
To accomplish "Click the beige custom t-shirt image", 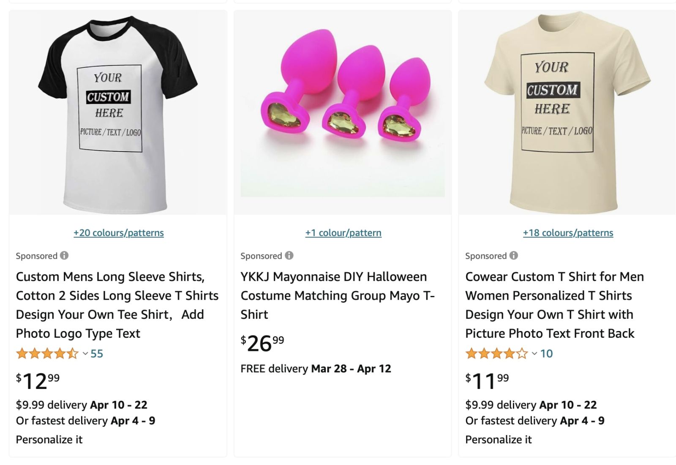I will pos(567,113).
